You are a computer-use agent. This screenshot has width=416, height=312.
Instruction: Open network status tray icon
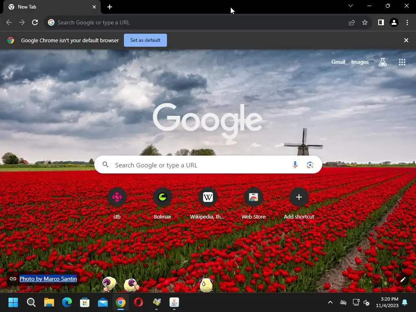pos(356,302)
